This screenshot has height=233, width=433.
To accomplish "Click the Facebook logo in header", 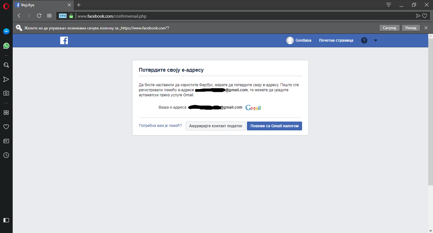I will (64, 40).
